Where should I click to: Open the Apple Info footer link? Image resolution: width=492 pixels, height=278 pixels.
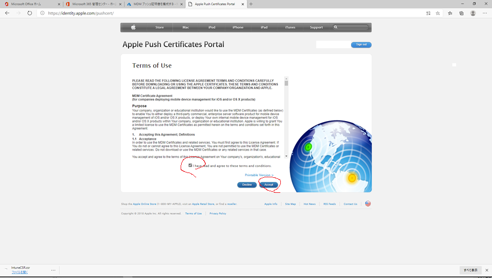(271, 204)
